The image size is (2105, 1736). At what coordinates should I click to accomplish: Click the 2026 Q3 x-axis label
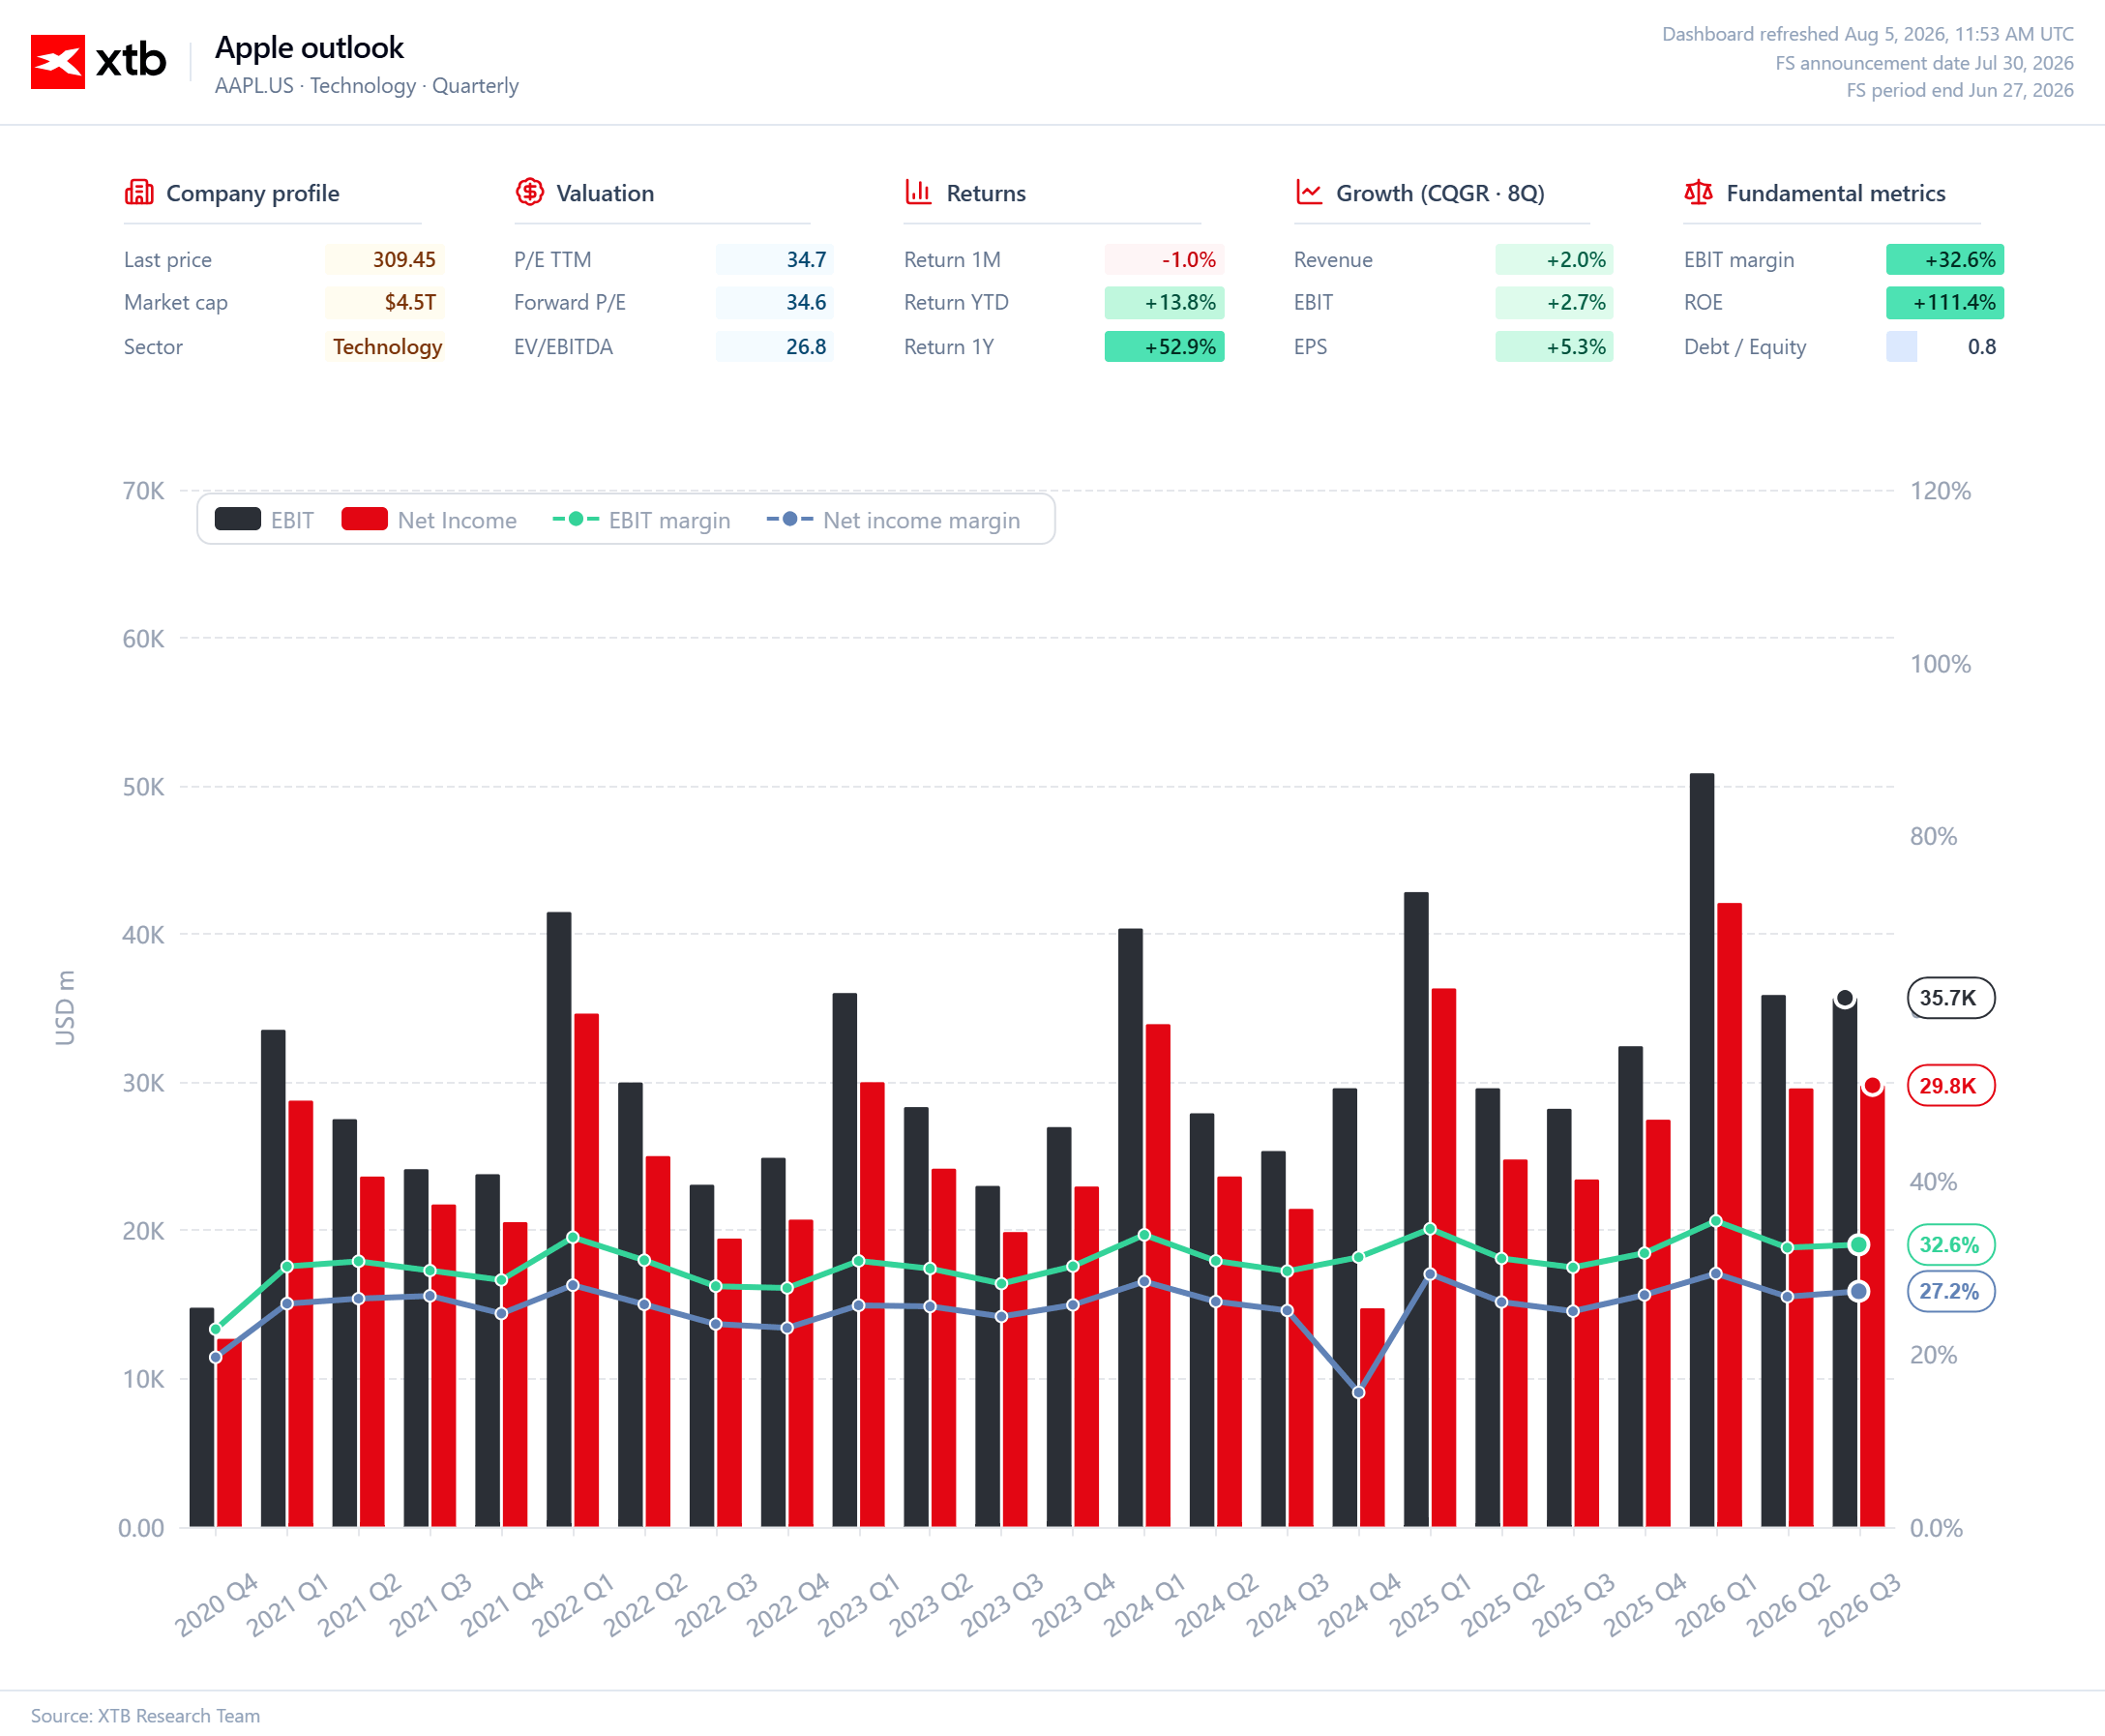[1859, 1605]
